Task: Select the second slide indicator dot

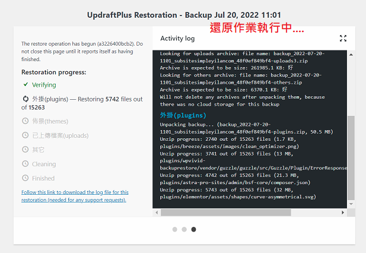Action: [184, 229]
